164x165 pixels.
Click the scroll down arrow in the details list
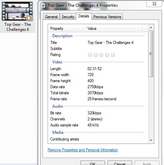coord(151,141)
